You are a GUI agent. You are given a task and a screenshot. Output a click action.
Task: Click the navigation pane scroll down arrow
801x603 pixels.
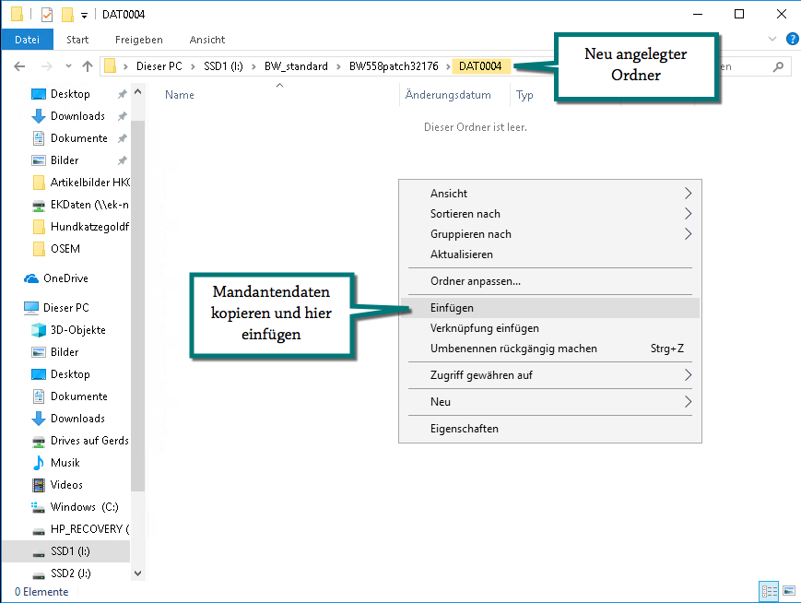[138, 573]
